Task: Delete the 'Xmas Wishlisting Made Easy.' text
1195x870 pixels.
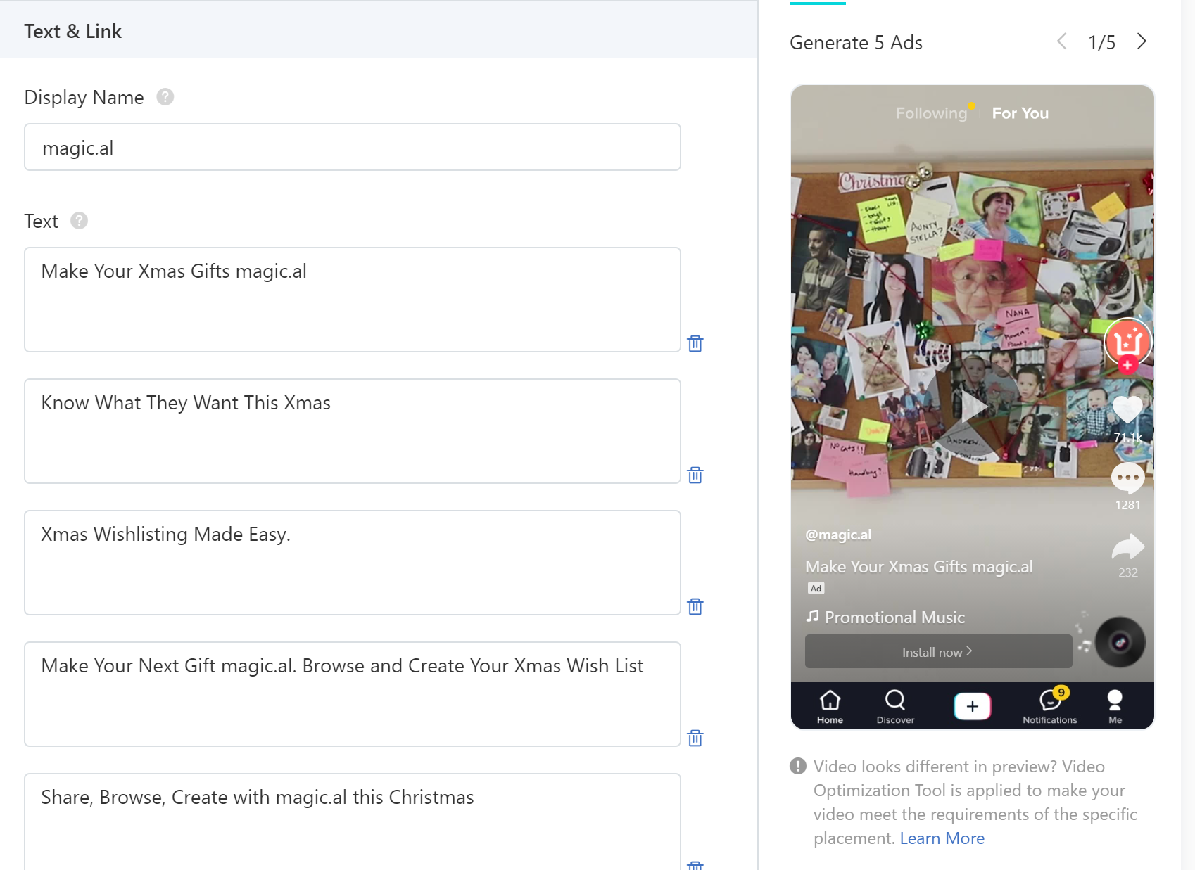Action: pyautogui.click(x=695, y=606)
